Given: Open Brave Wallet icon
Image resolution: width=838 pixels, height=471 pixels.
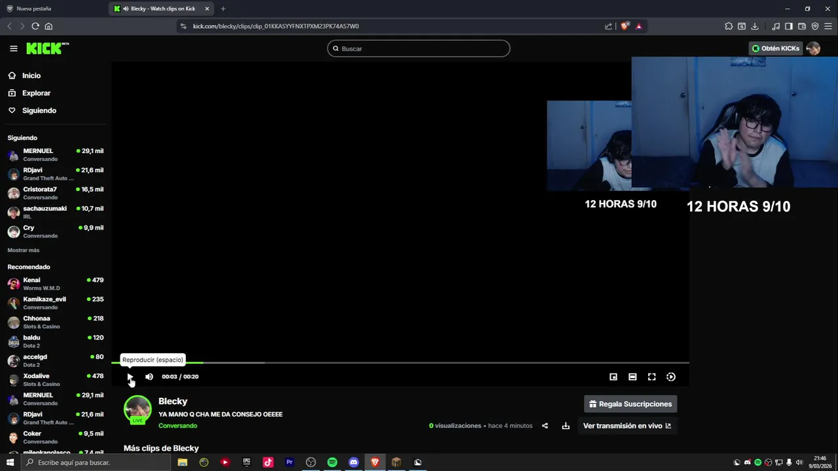Looking at the screenshot, I should (x=802, y=26).
